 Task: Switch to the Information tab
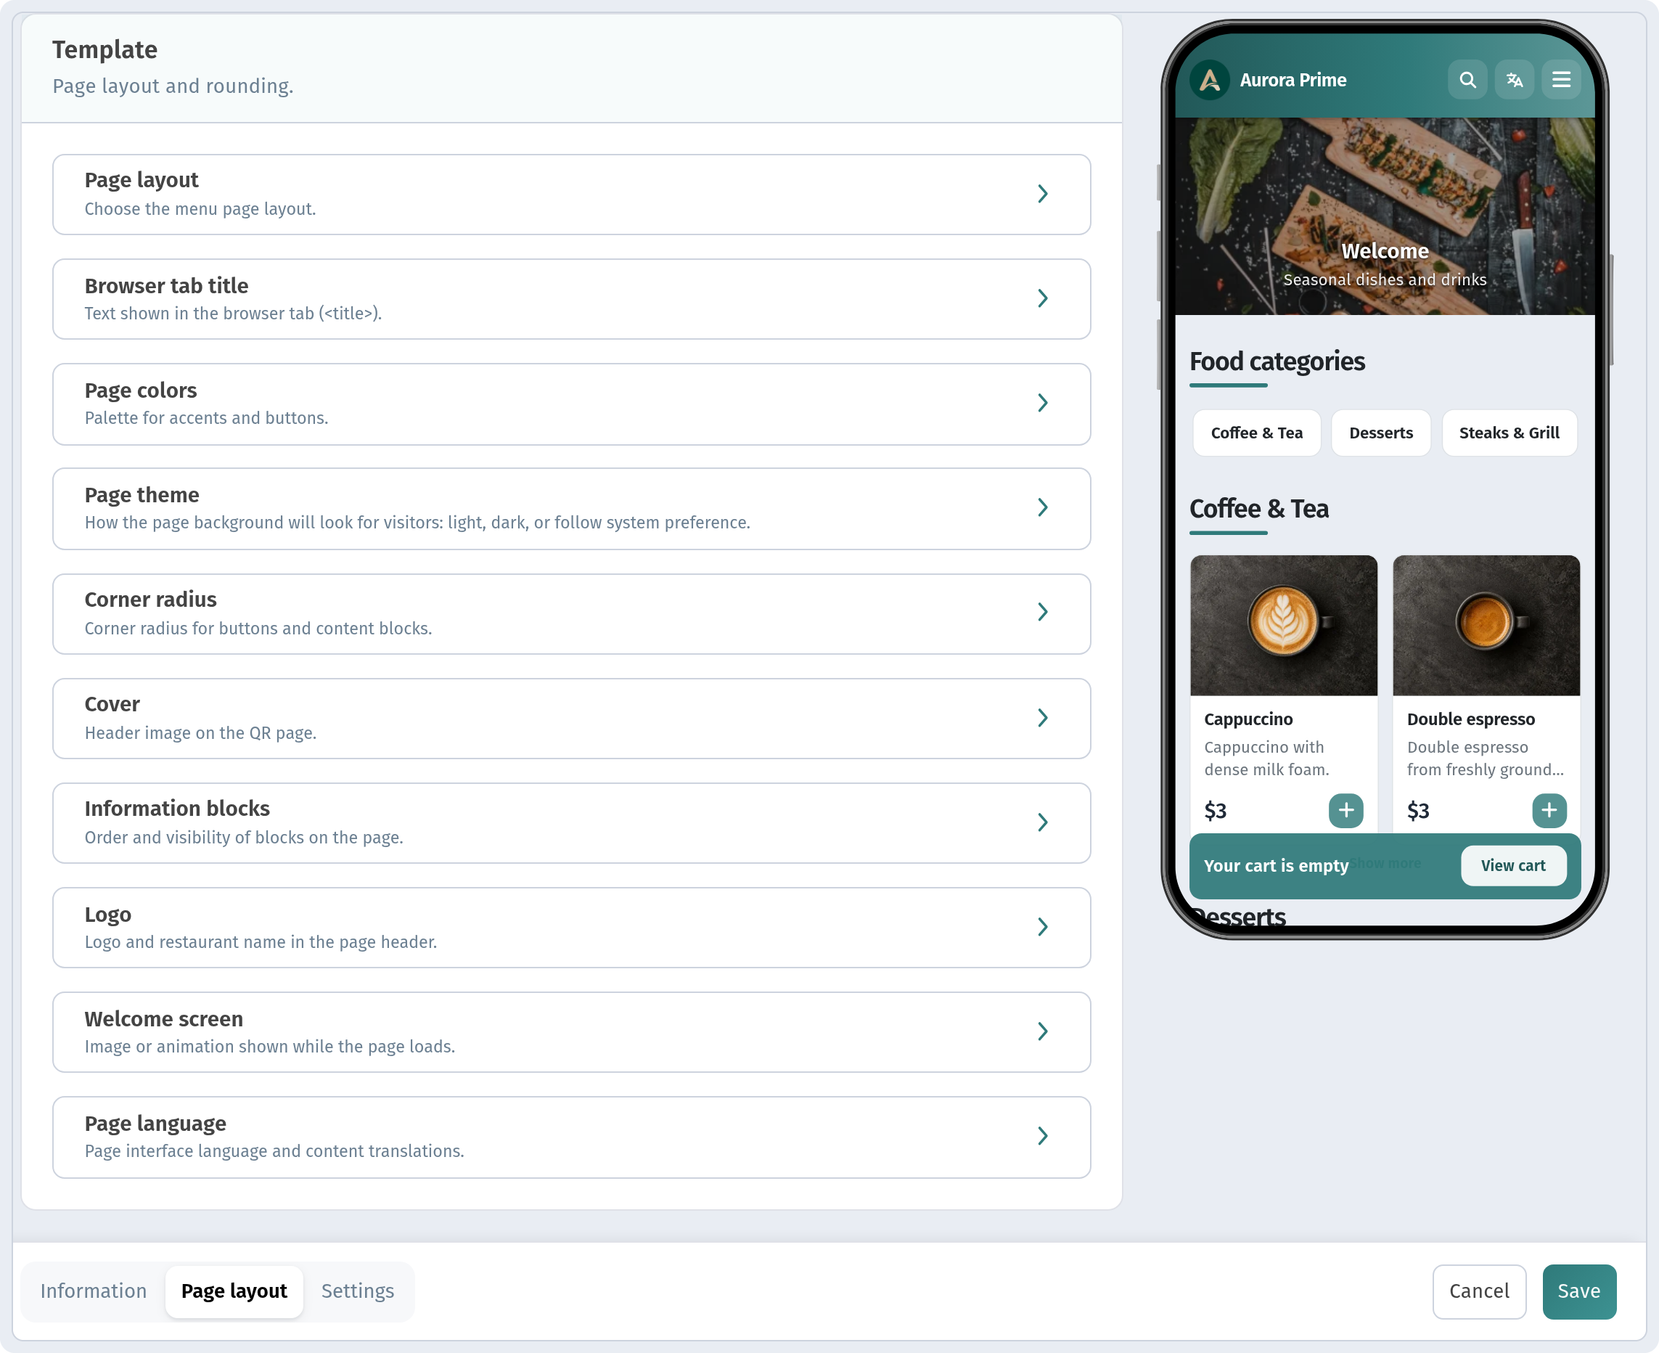click(94, 1291)
